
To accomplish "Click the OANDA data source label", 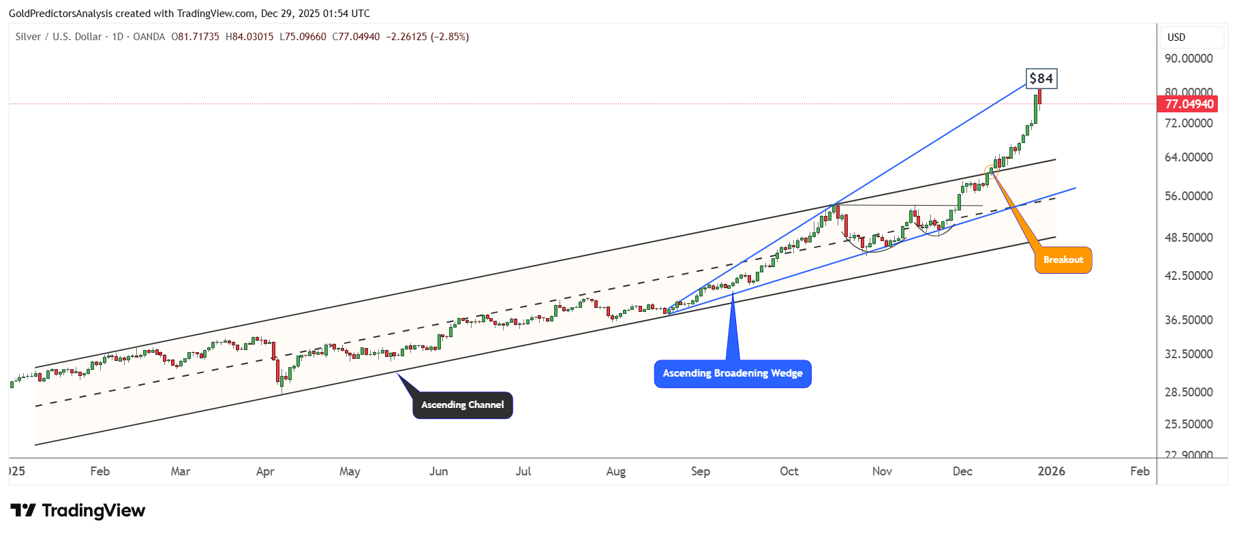I will [149, 37].
